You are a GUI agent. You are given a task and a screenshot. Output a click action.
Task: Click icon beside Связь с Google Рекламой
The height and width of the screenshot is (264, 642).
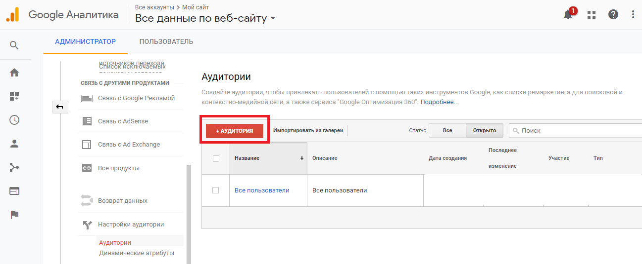coord(87,98)
